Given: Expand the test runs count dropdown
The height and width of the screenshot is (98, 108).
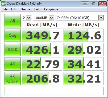Looking at the screenshot, I should click(29, 18).
